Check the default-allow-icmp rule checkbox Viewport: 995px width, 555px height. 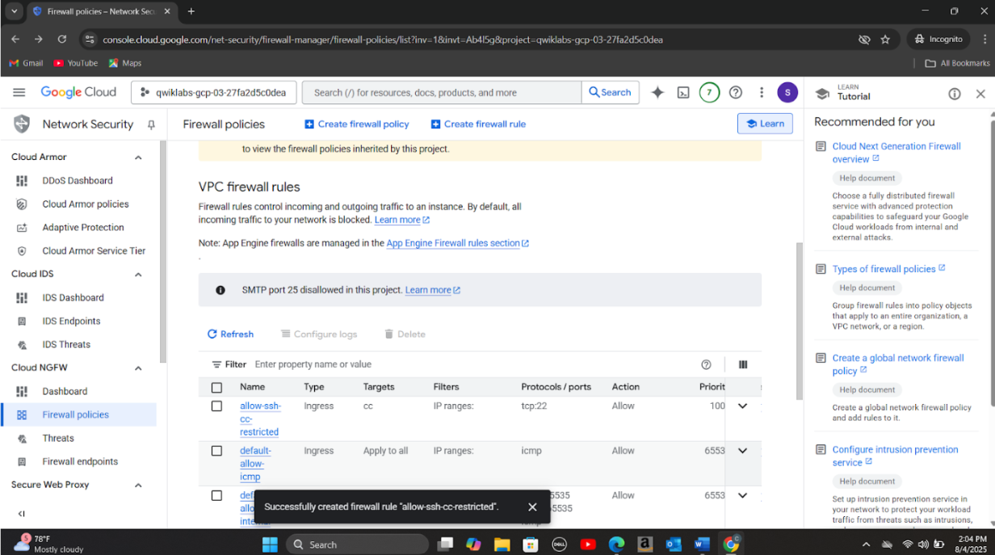[216, 451]
